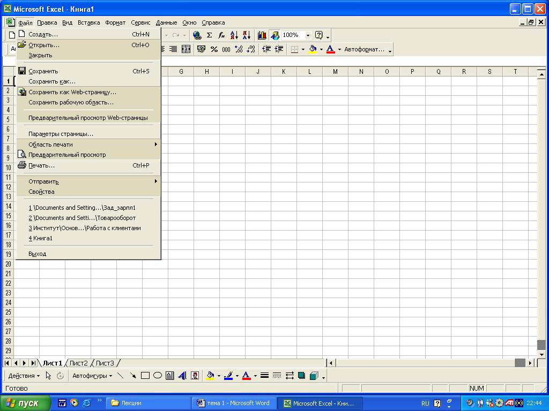Open the Dash Style icon

click(x=277, y=376)
